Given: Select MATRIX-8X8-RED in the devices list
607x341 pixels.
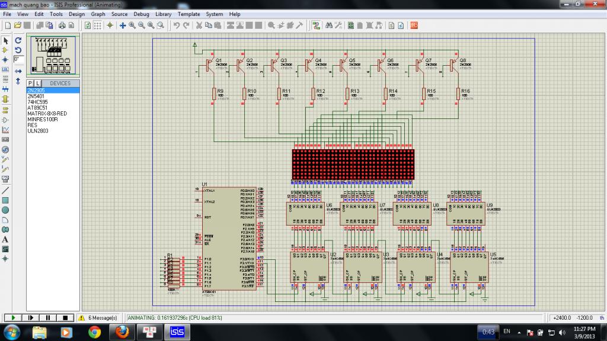Looking at the screenshot, I should [47, 113].
